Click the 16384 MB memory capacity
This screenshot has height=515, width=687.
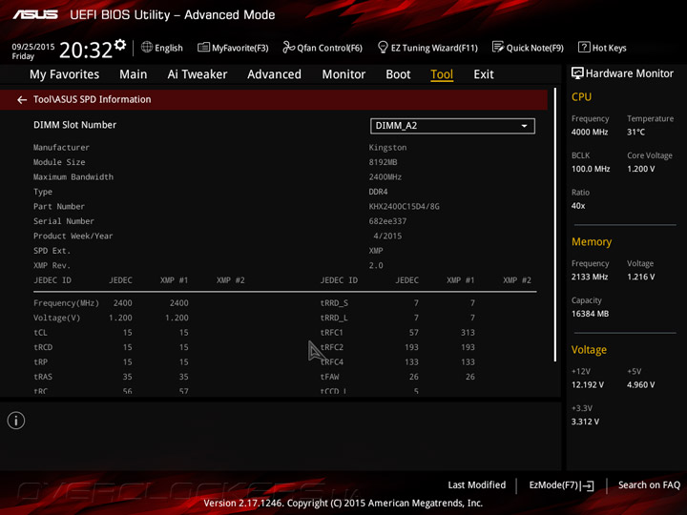(x=591, y=314)
